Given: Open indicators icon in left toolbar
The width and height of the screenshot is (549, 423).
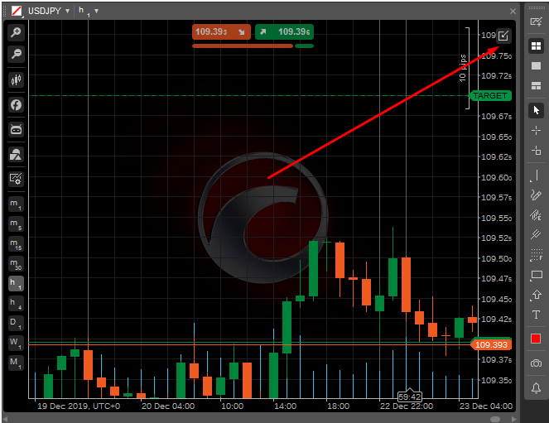Looking at the screenshot, I should coord(16,154).
